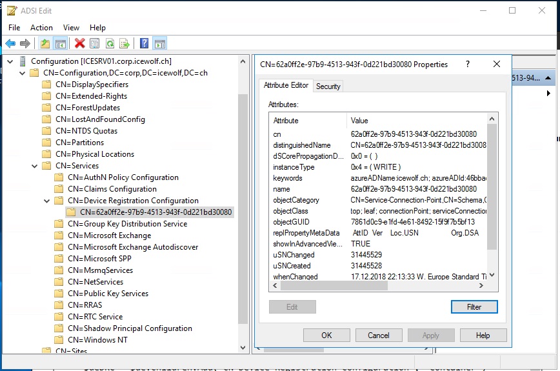This screenshot has height=371, width=560.
Task: Click attribute list horizontal scroll-right arrow
Action: [x=481, y=286]
